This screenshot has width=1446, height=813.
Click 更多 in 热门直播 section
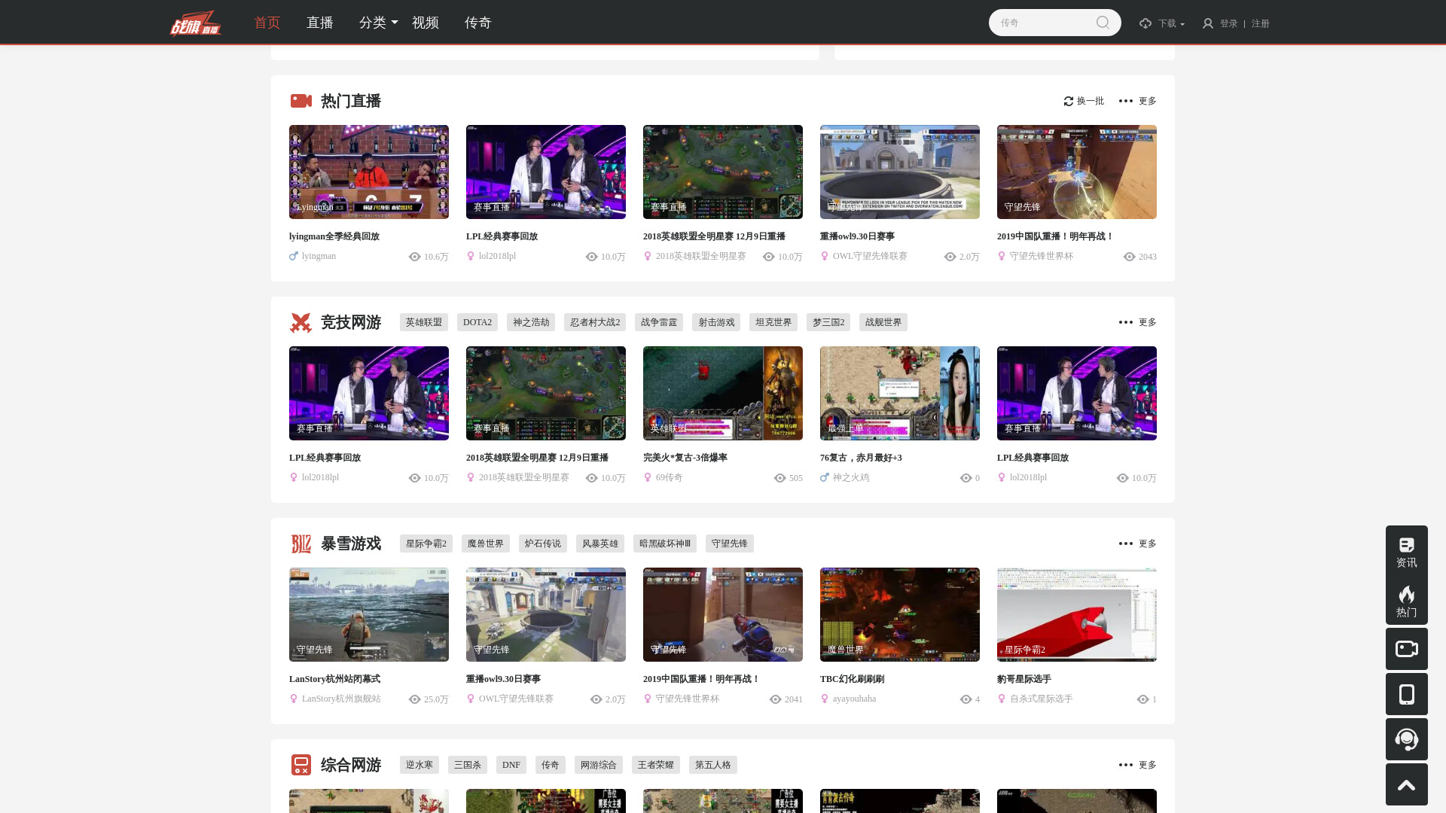tap(1148, 101)
